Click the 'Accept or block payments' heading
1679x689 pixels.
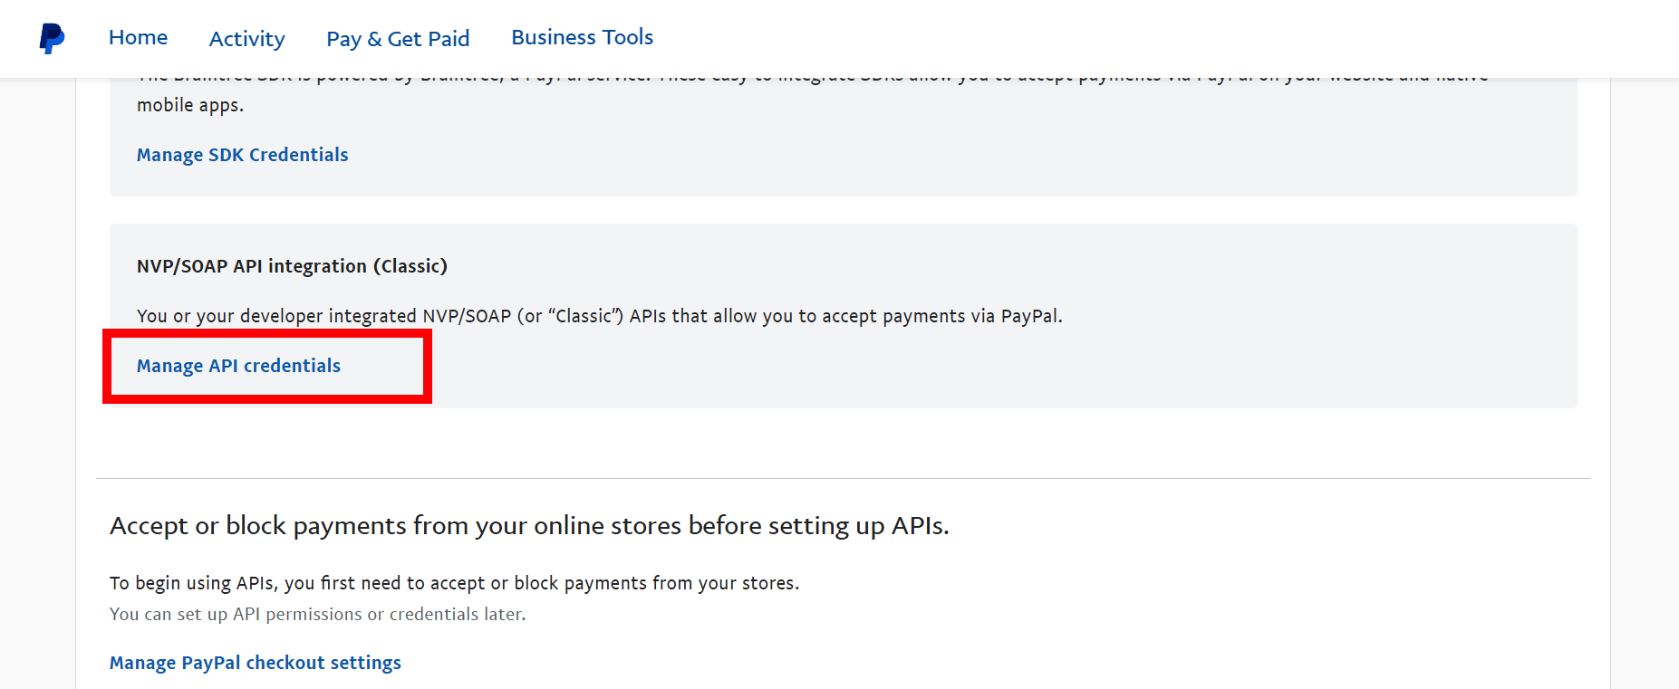click(x=529, y=526)
